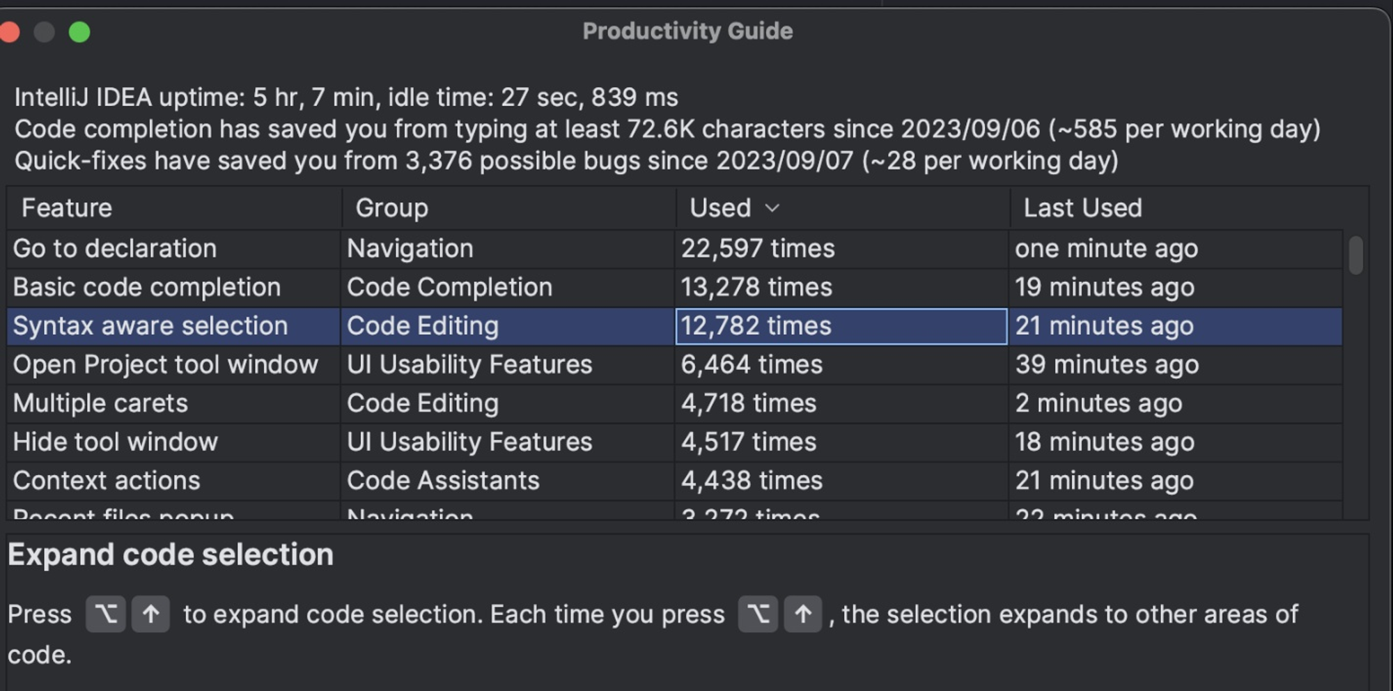
Task: Select the Basic code completion feature
Action: click(x=147, y=288)
